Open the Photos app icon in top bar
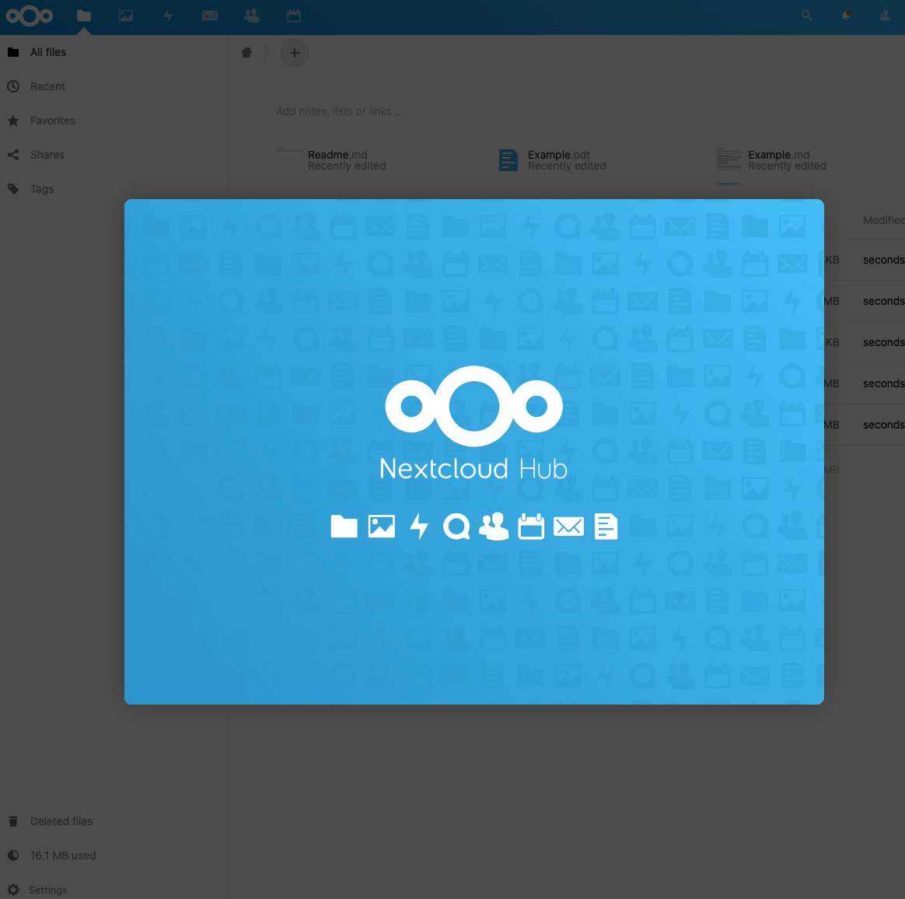The width and height of the screenshot is (905, 899). (x=126, y=16)
